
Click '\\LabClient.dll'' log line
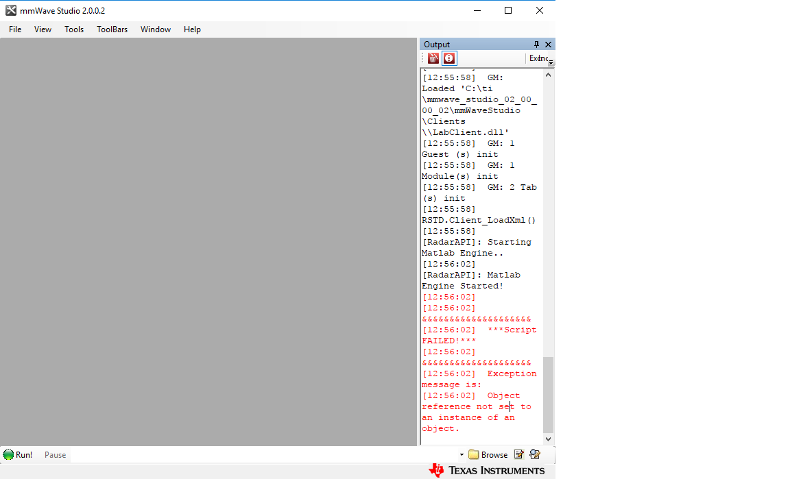click(466, 132)
